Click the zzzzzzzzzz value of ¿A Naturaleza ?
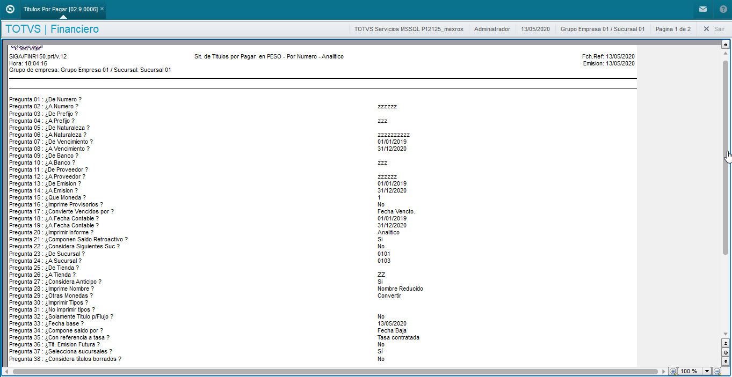The width and height of the screenshot is (732, 377). pyautogui.click(x=394, y=135)
